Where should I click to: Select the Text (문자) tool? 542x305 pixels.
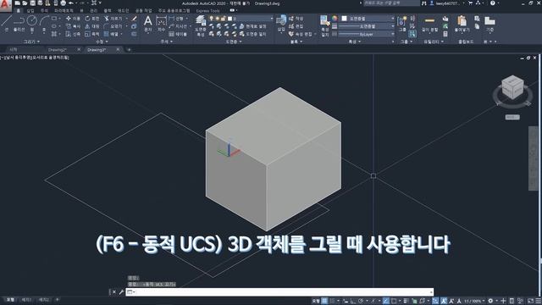coord(148,24)
